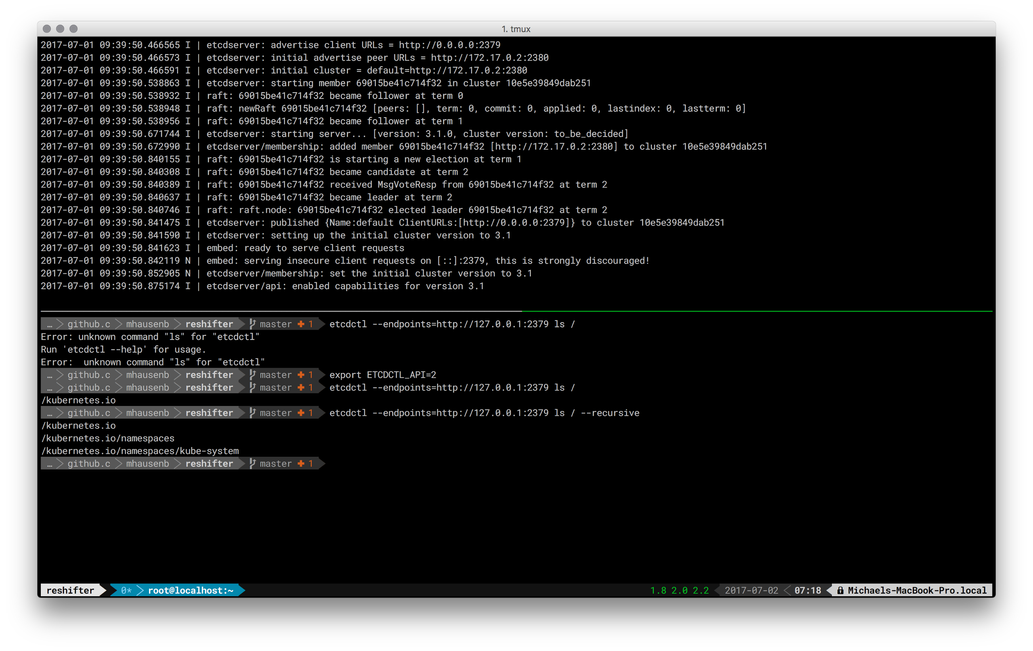
Task: Click the ellipsis segment of the last prompt
Action: pyautogui.click(x=49, y=464)
